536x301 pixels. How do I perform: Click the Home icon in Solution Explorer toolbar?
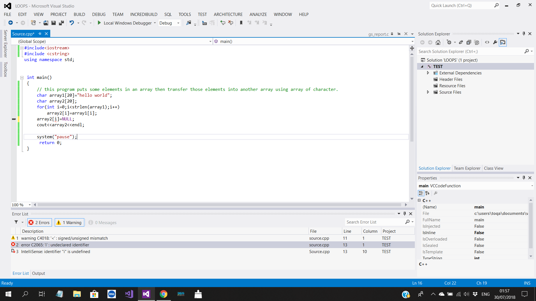coord(438,42)
